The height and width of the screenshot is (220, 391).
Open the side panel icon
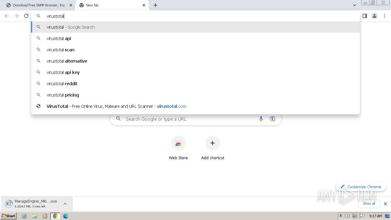coord(364,16)
